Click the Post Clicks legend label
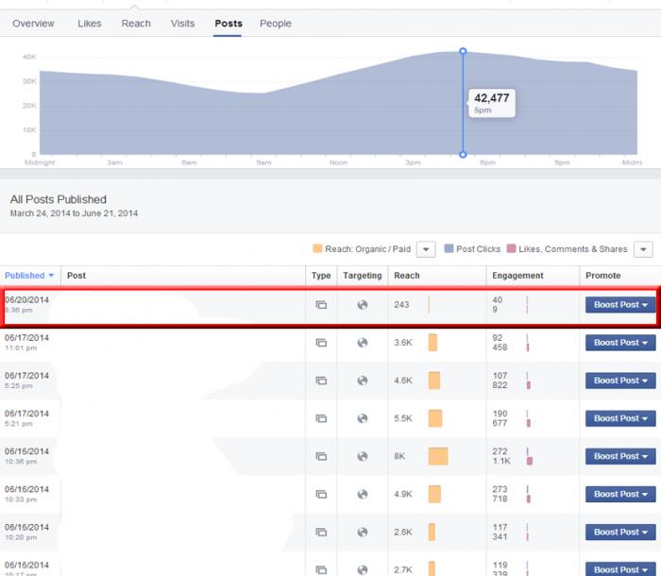 (479, 249)
